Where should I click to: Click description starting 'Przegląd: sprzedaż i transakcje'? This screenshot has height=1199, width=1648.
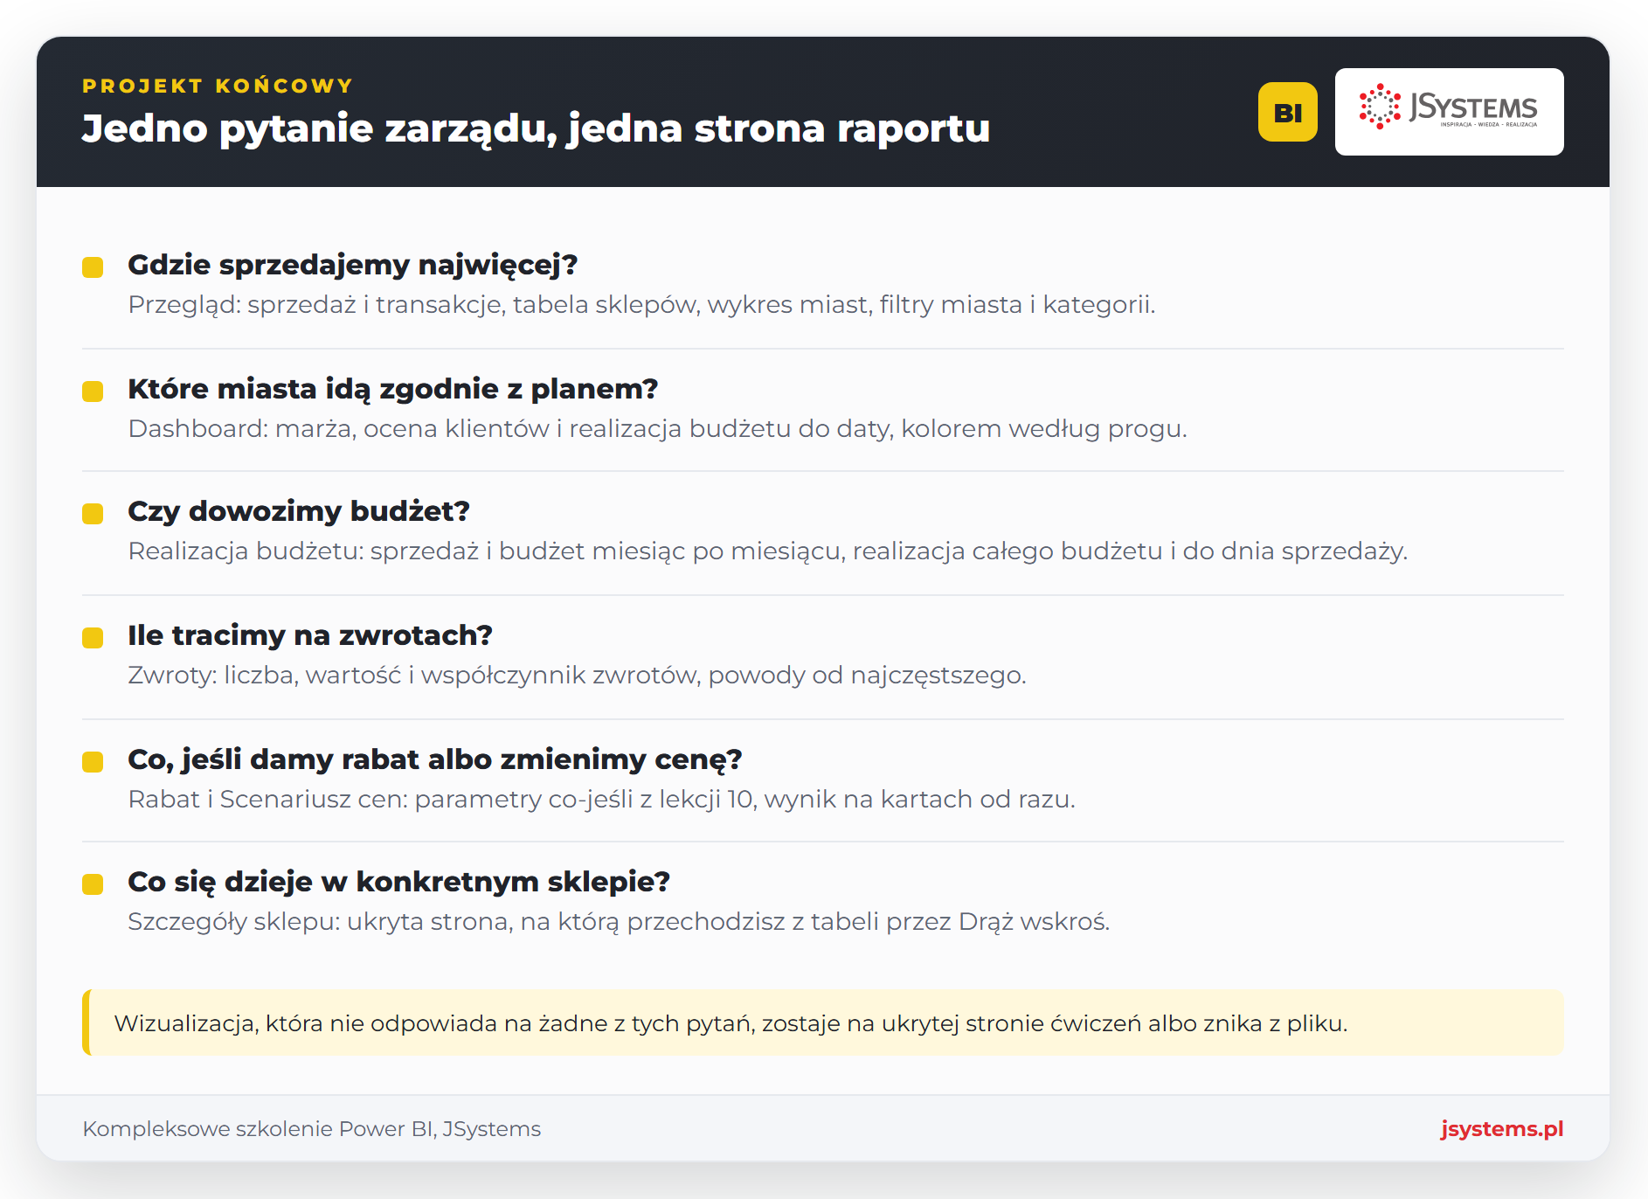[641, 305]
